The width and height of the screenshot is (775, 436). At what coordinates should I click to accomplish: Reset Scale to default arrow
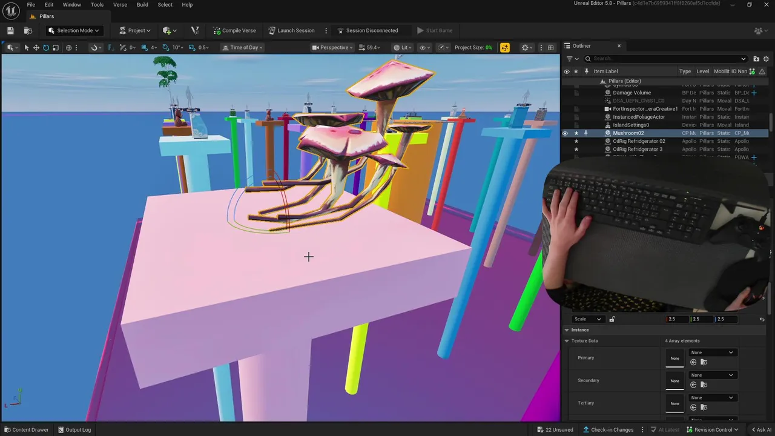(x=762, y=319)
